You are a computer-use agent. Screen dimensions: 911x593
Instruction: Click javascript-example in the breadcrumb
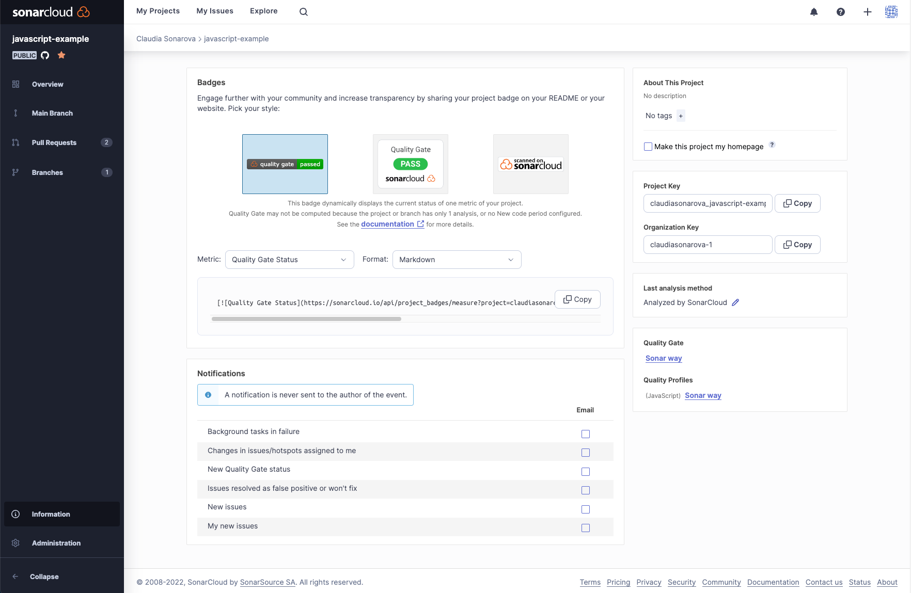(237, 39)
